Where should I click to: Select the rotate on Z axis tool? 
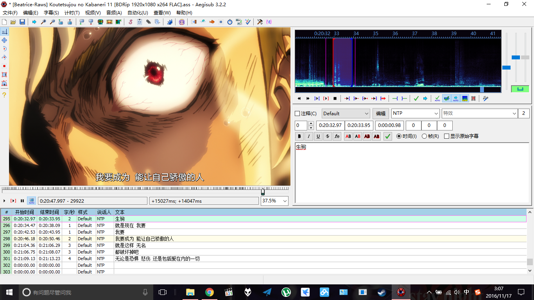tap(4, 49)
